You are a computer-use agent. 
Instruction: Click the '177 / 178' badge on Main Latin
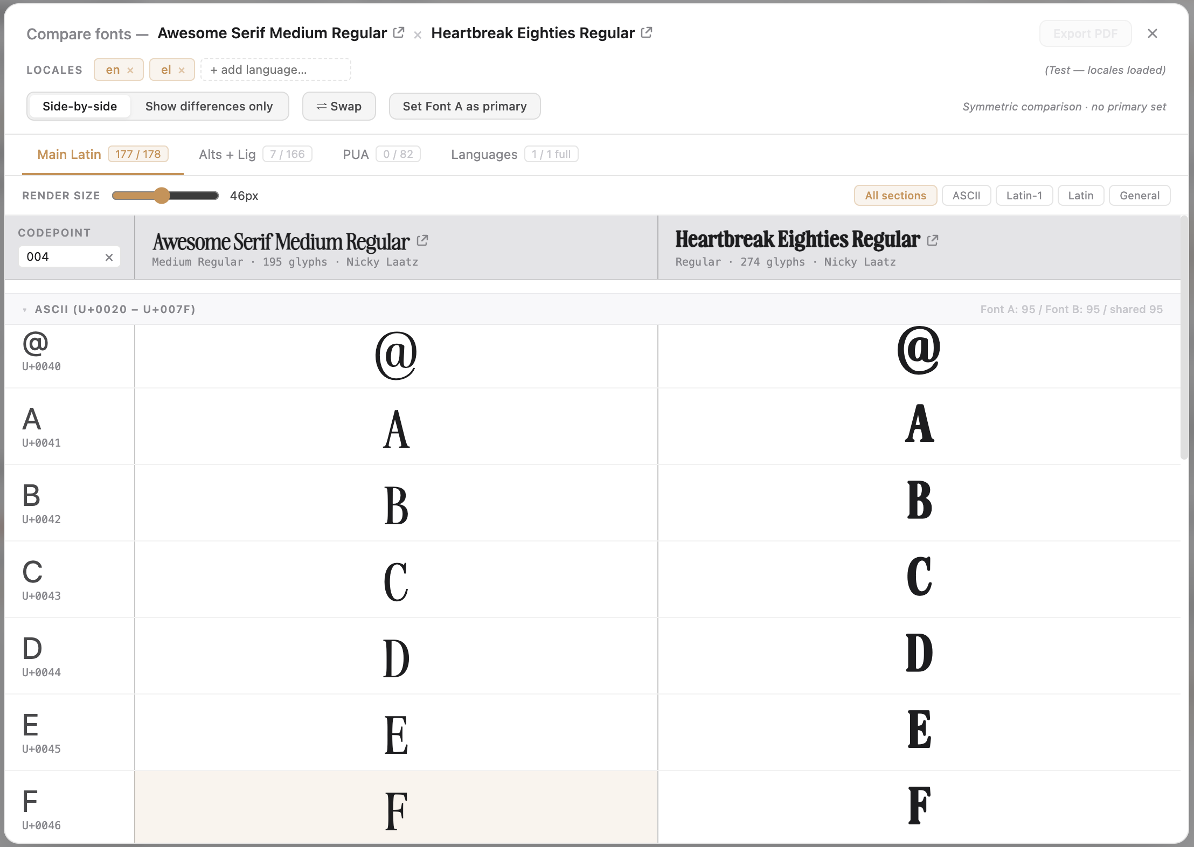click(138, 154)
